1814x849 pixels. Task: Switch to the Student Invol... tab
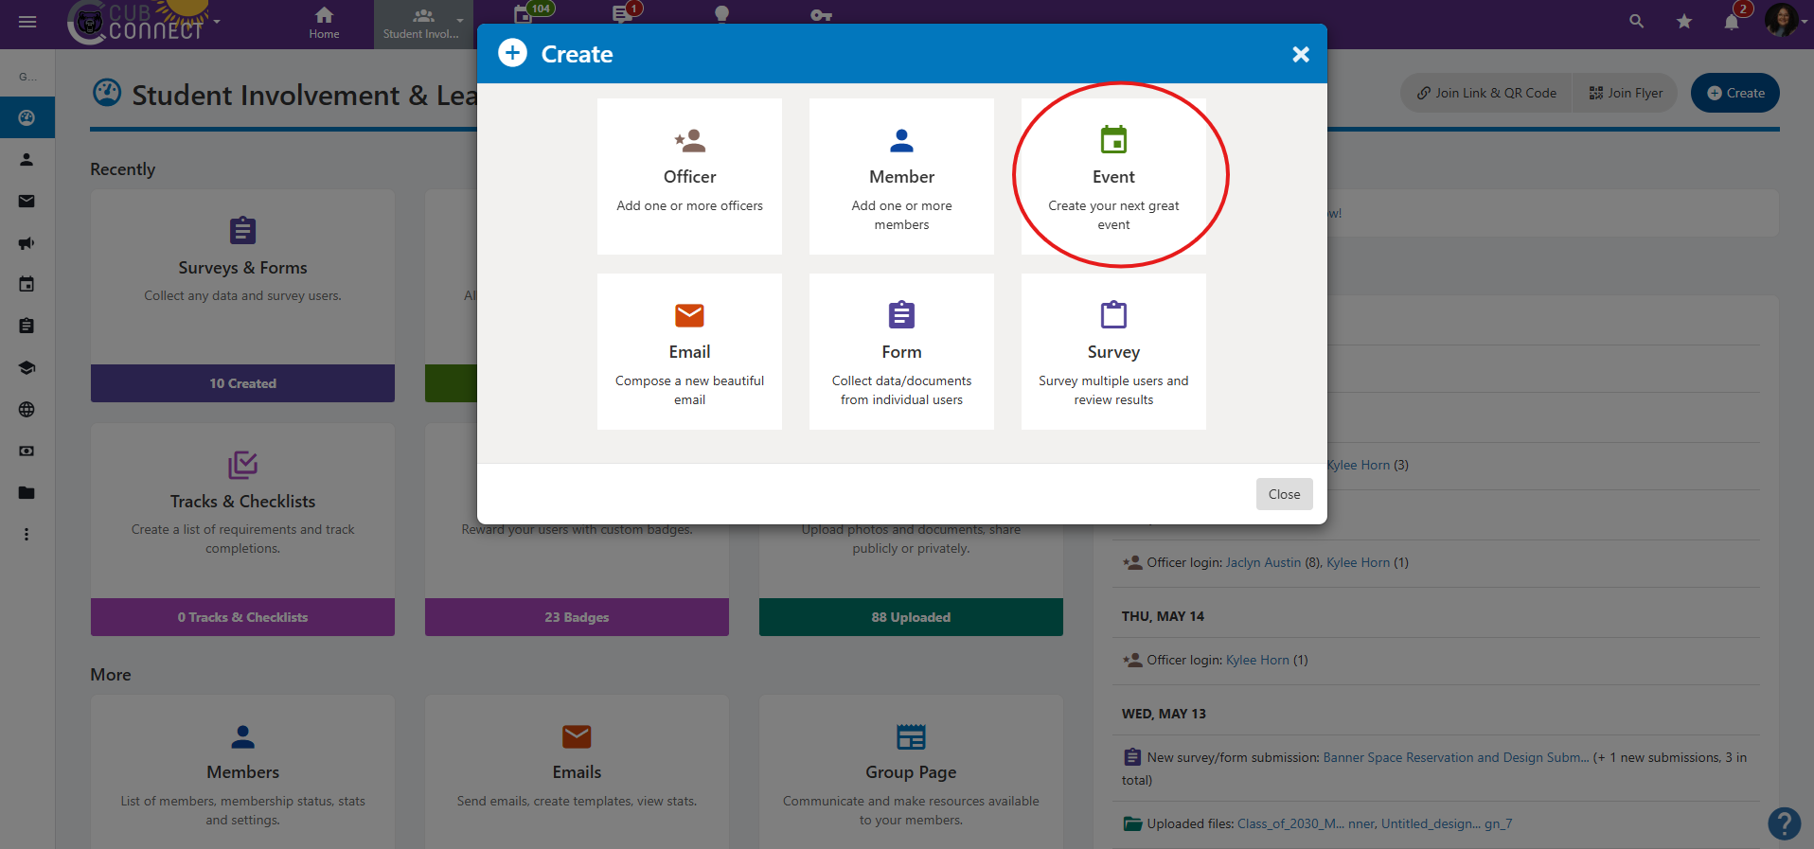click(423, 24)
